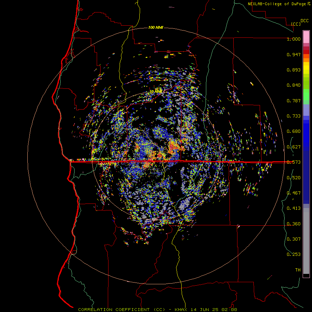Select the 0.627 scale value
The width and height of the screenshot is (312, 312).
point(294,147)
